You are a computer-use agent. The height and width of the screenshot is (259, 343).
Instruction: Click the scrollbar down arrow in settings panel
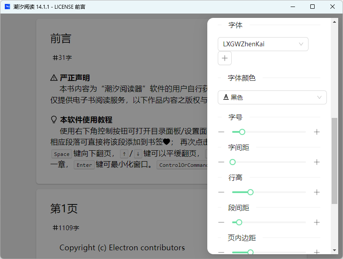tap(334, 250)
